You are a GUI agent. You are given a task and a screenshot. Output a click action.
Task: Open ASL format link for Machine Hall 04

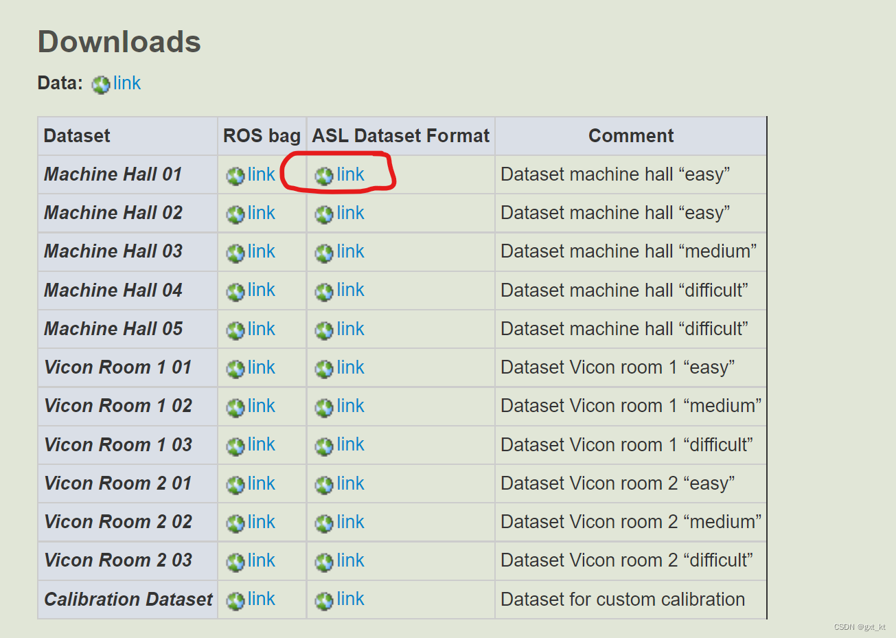point(350,290)
